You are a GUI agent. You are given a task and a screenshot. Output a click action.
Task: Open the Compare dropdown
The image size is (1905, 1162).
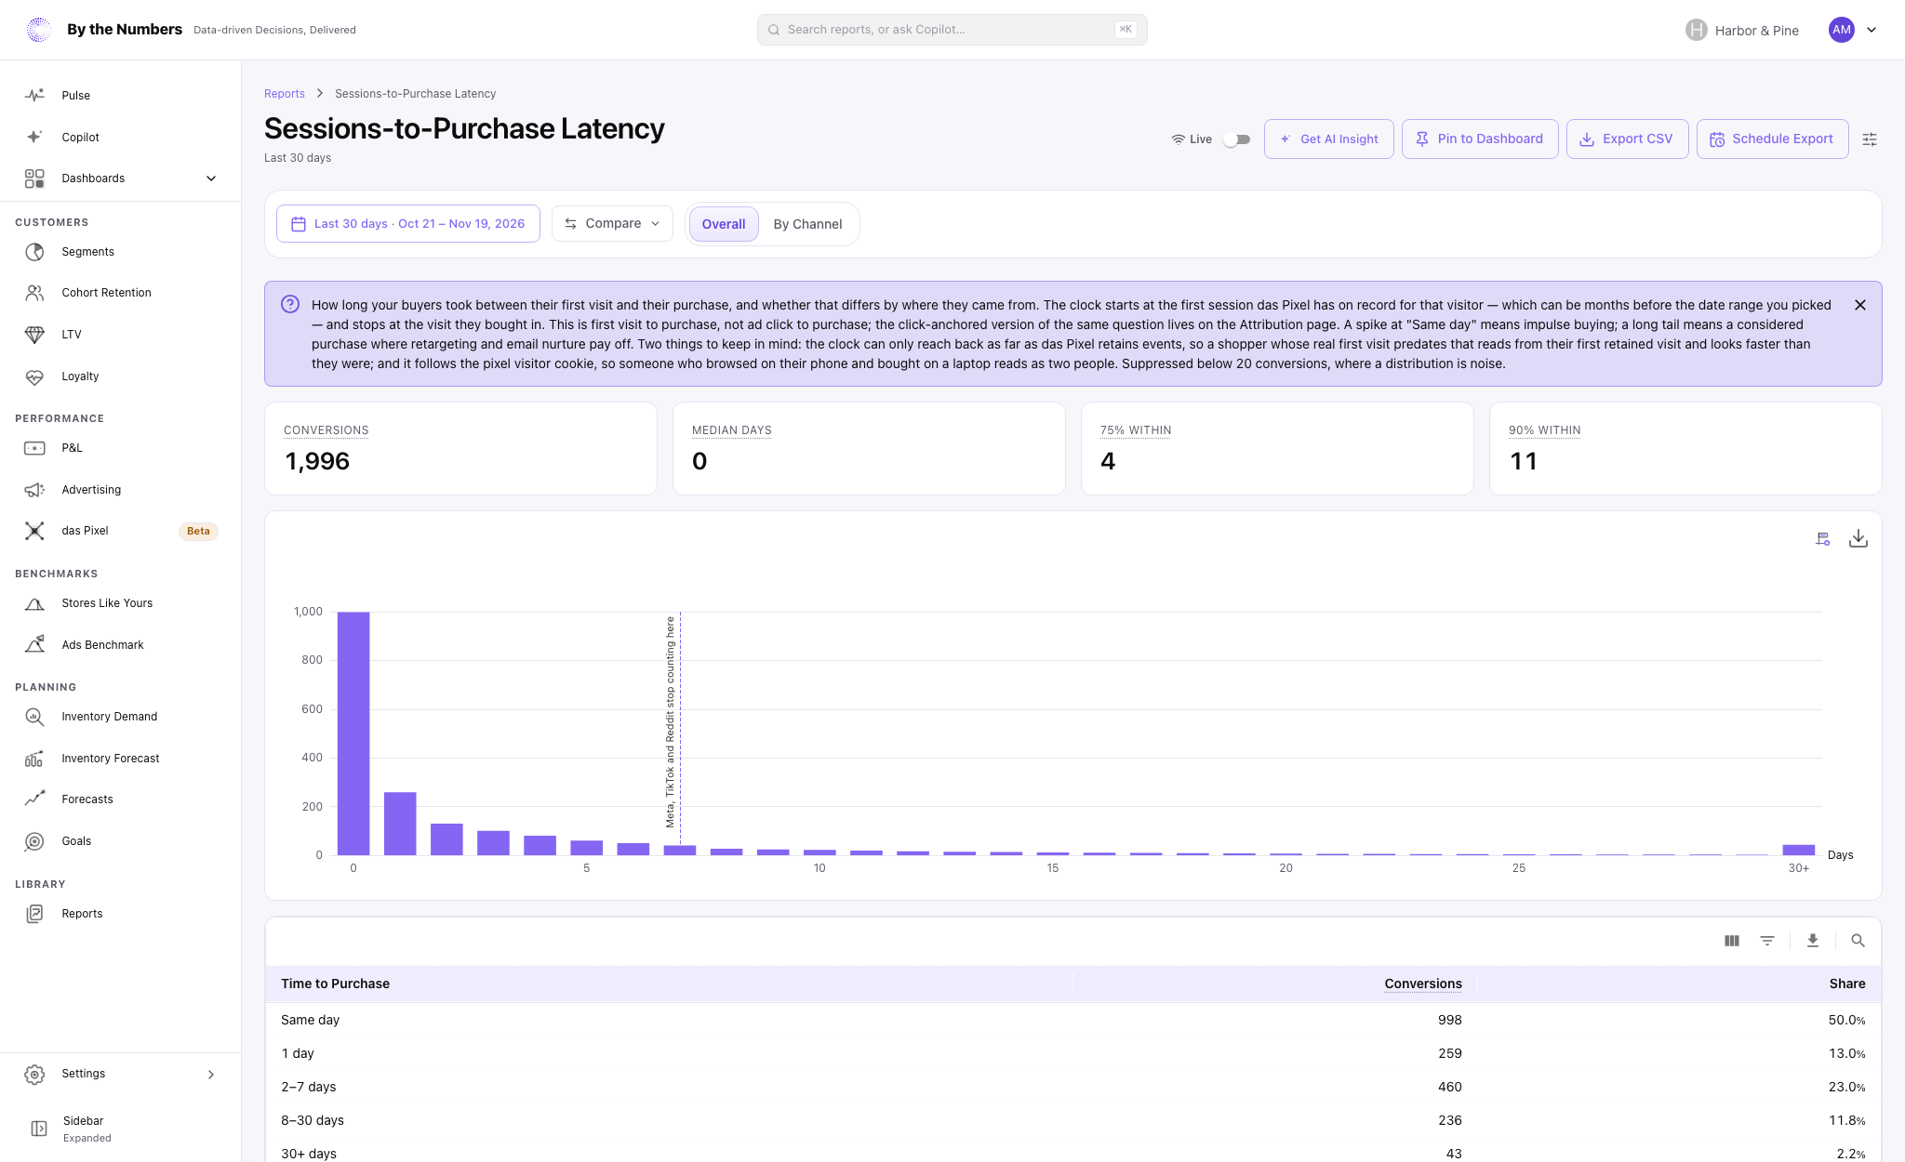[612, 224]
